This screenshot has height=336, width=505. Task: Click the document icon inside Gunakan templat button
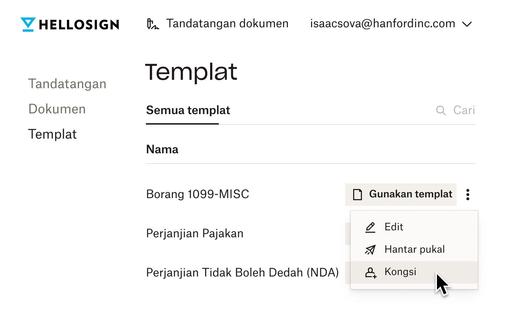point(357,195)
